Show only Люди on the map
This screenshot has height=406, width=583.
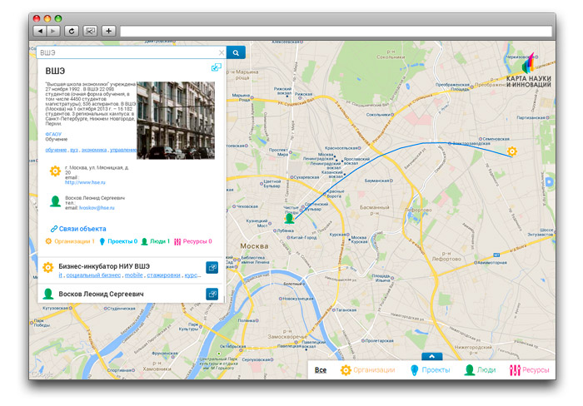(481, 369)
